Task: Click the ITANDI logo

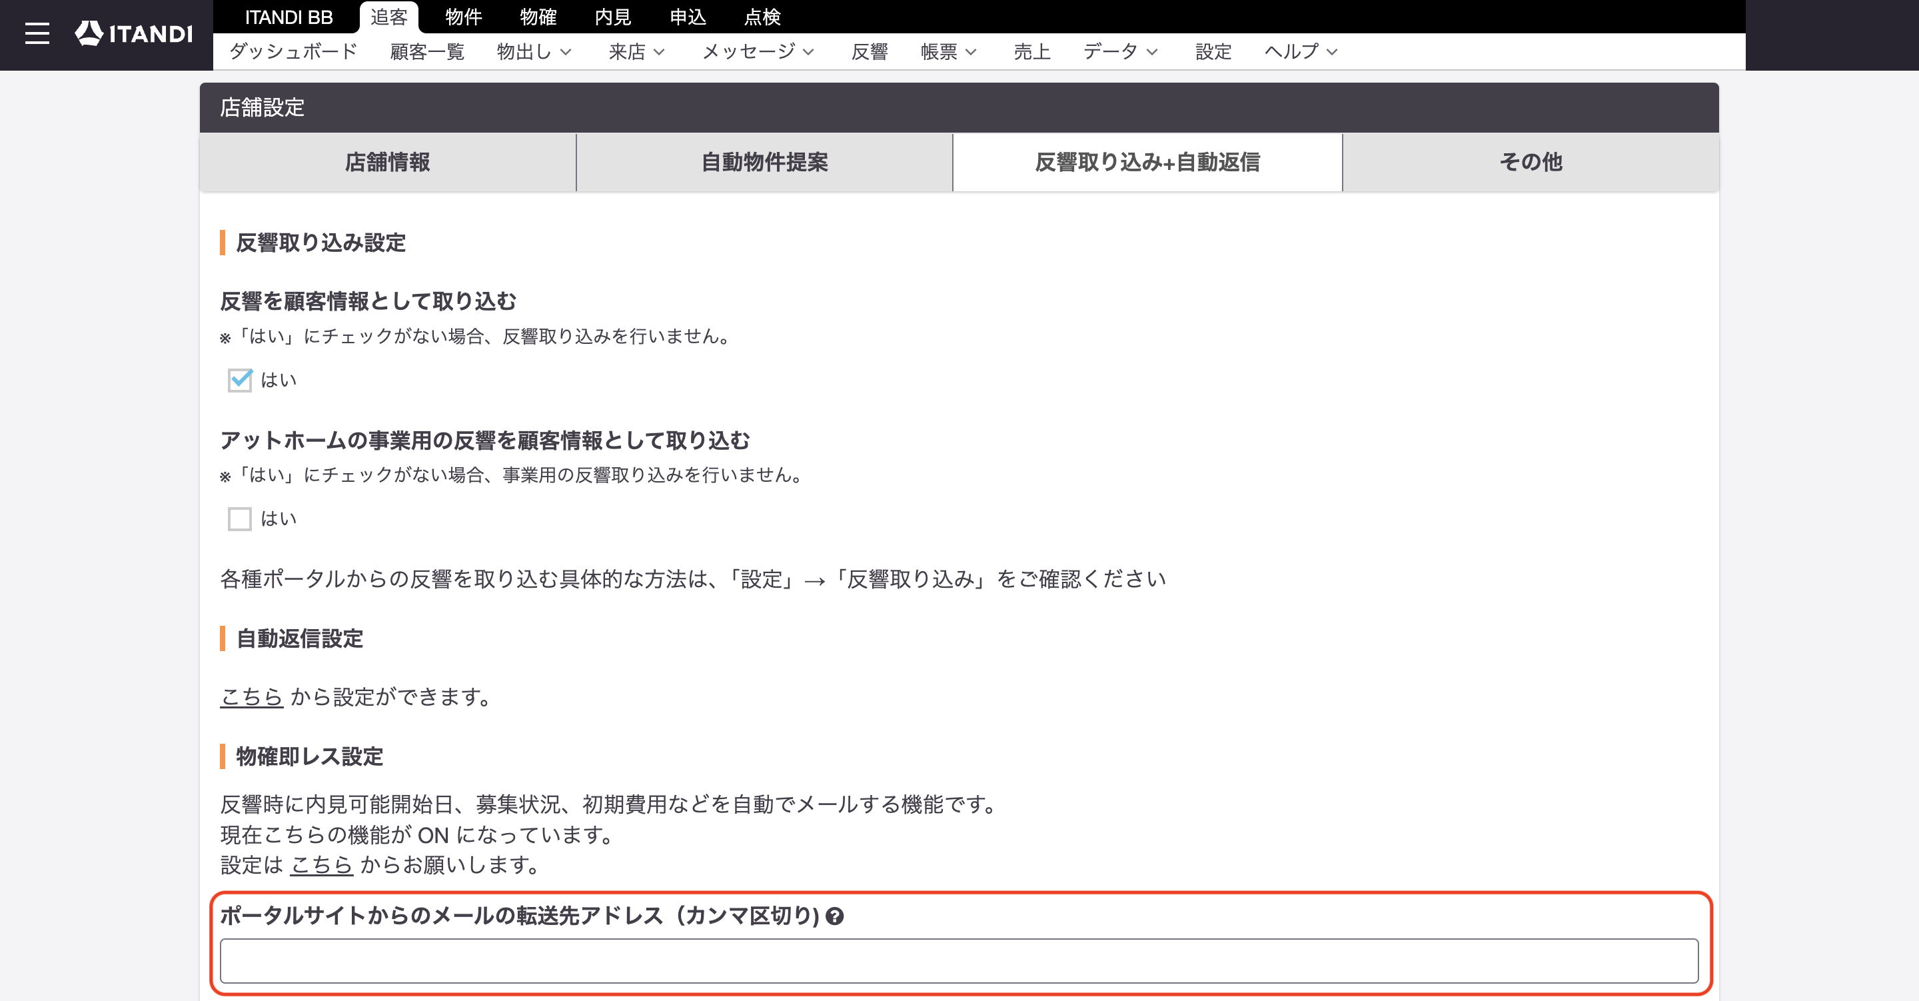Action: coord(133,33)
